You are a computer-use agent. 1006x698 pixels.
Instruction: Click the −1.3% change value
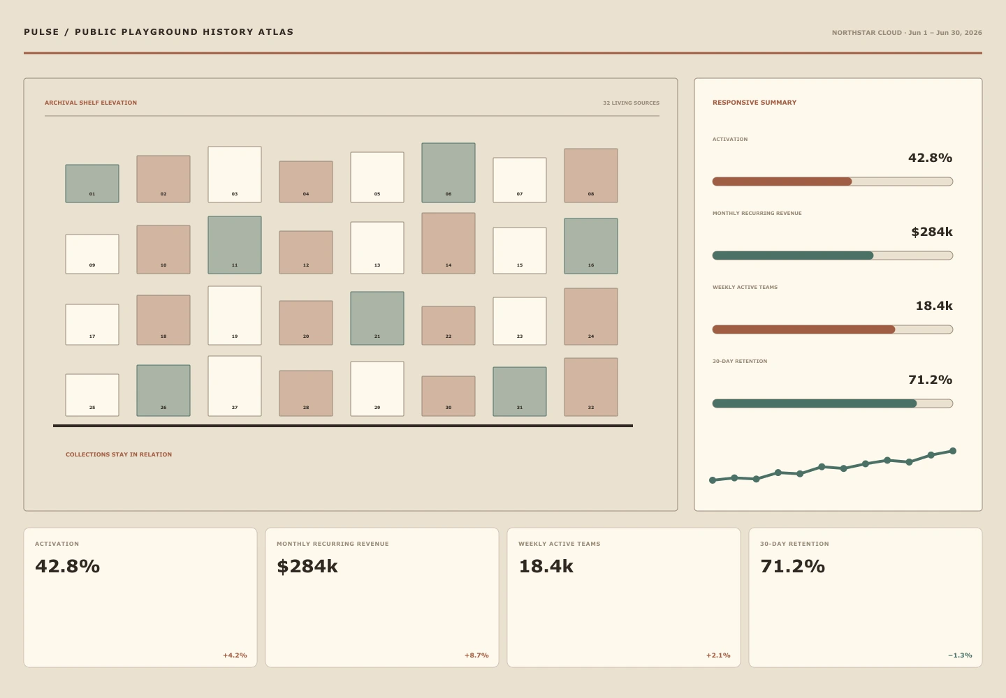click(960, 655)
